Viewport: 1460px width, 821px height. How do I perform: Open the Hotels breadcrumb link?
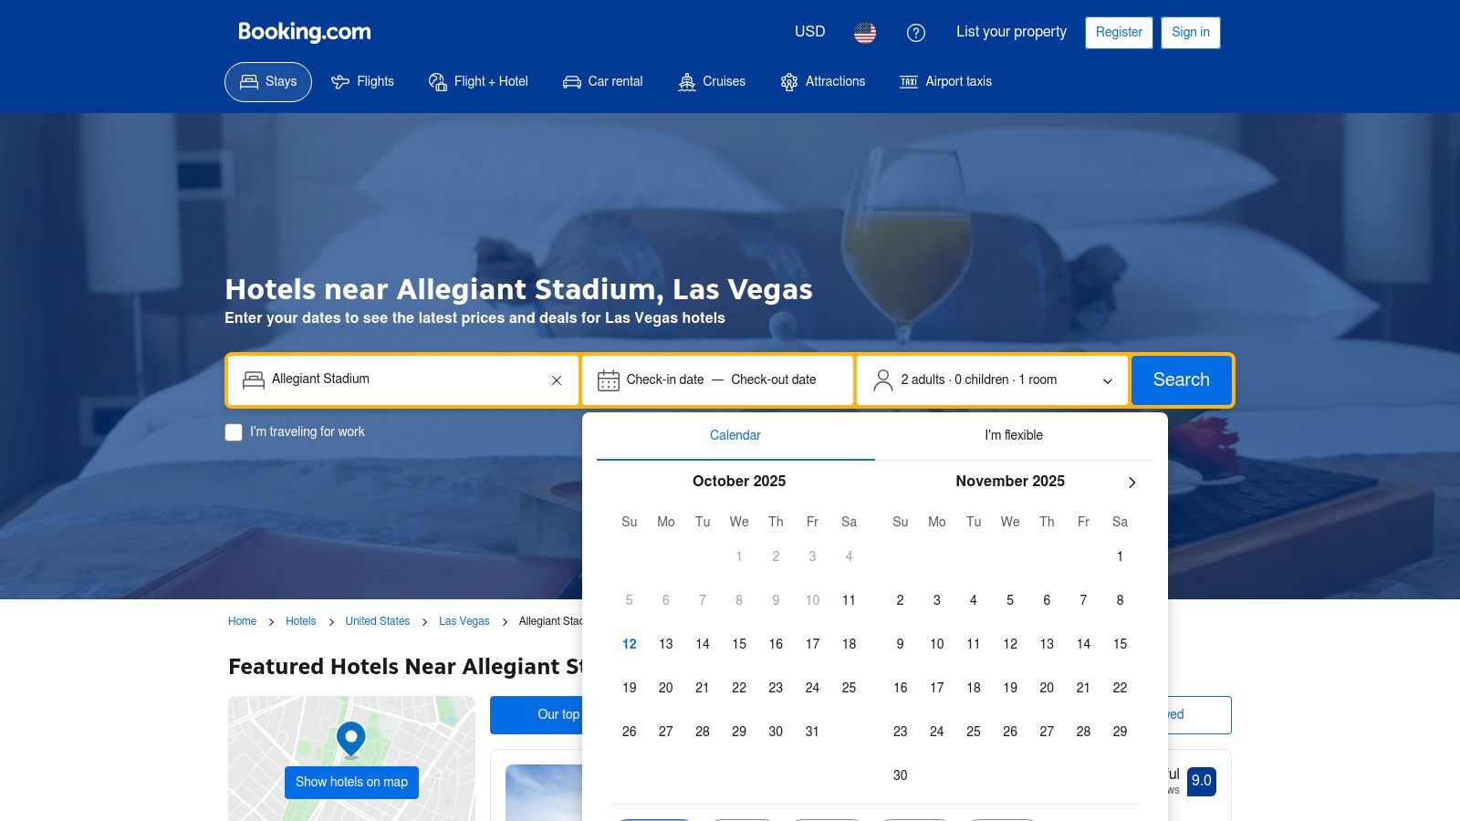pyautogui.click(x=300, y=621)
